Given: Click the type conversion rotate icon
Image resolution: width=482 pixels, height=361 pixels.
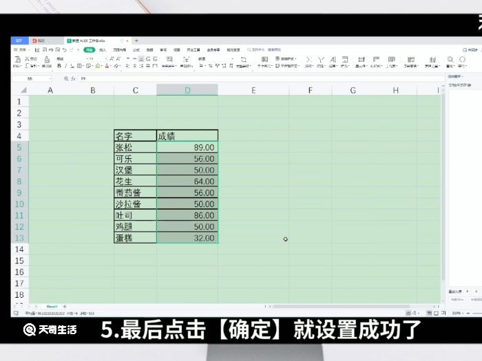Looking at the screenshot, I should (x=244, y=59).
